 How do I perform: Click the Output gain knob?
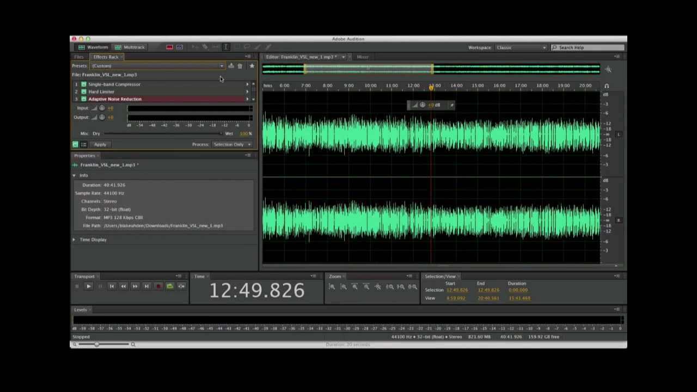pyautogui.click(x=102, y=117)
